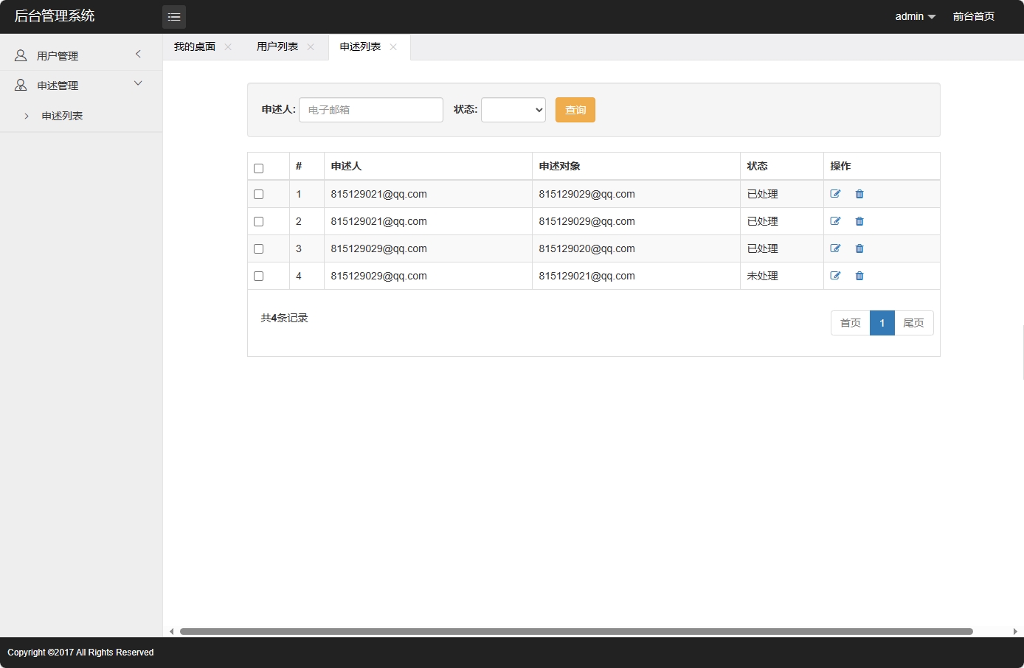1024x668 pixels.
Task: Switch to the 我的桌面 tab
Action: [195, 46]
